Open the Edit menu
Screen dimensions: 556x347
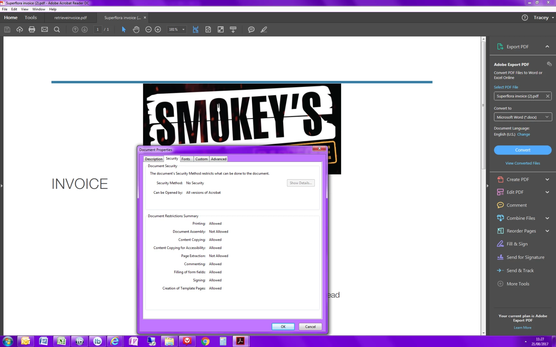tap(14, 9)
